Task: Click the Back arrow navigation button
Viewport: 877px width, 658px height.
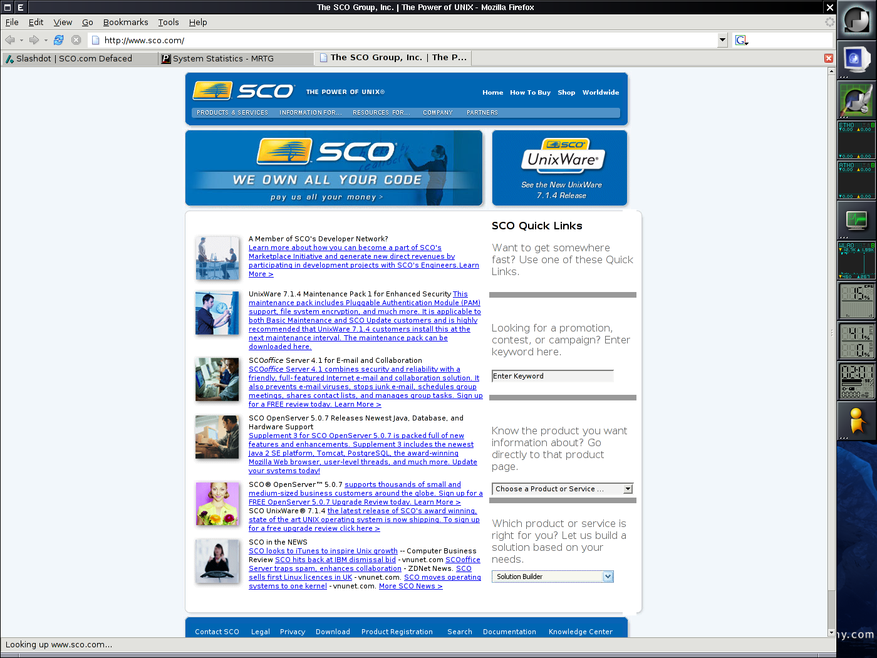Action: [x=9, y=40]
